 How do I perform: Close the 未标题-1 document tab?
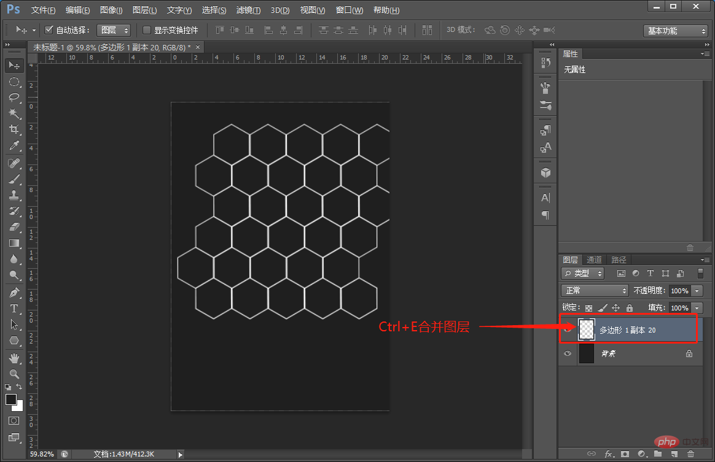pos(198,47)
